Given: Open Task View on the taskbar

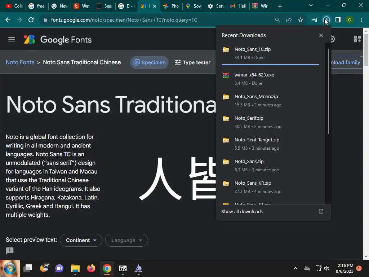Looking at the screenshot, I should click(28, 268).
